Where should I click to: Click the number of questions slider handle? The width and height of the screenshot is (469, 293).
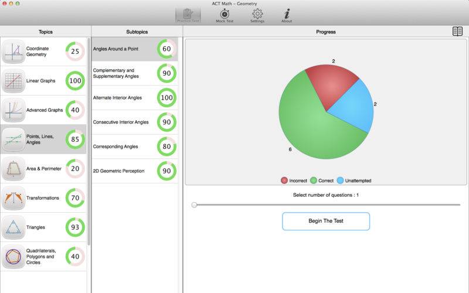click(195, 205)
